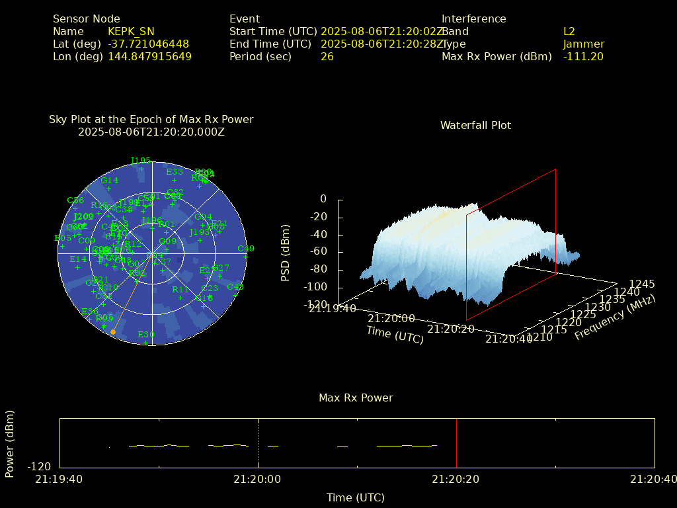This screenshot has height=508, width=677.
Task: Click the longitude value 144.847915649
Action: point(149,56)
